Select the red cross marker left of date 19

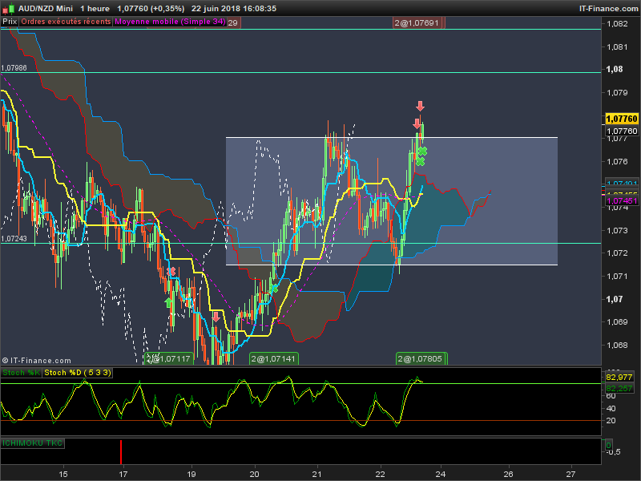[171, 272]
